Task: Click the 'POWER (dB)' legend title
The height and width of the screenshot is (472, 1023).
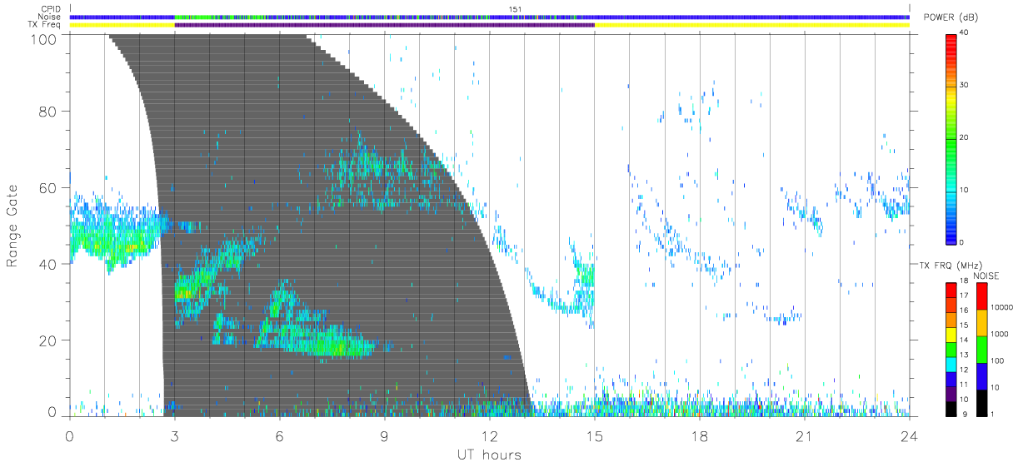Action: click(x=950, y=18)
